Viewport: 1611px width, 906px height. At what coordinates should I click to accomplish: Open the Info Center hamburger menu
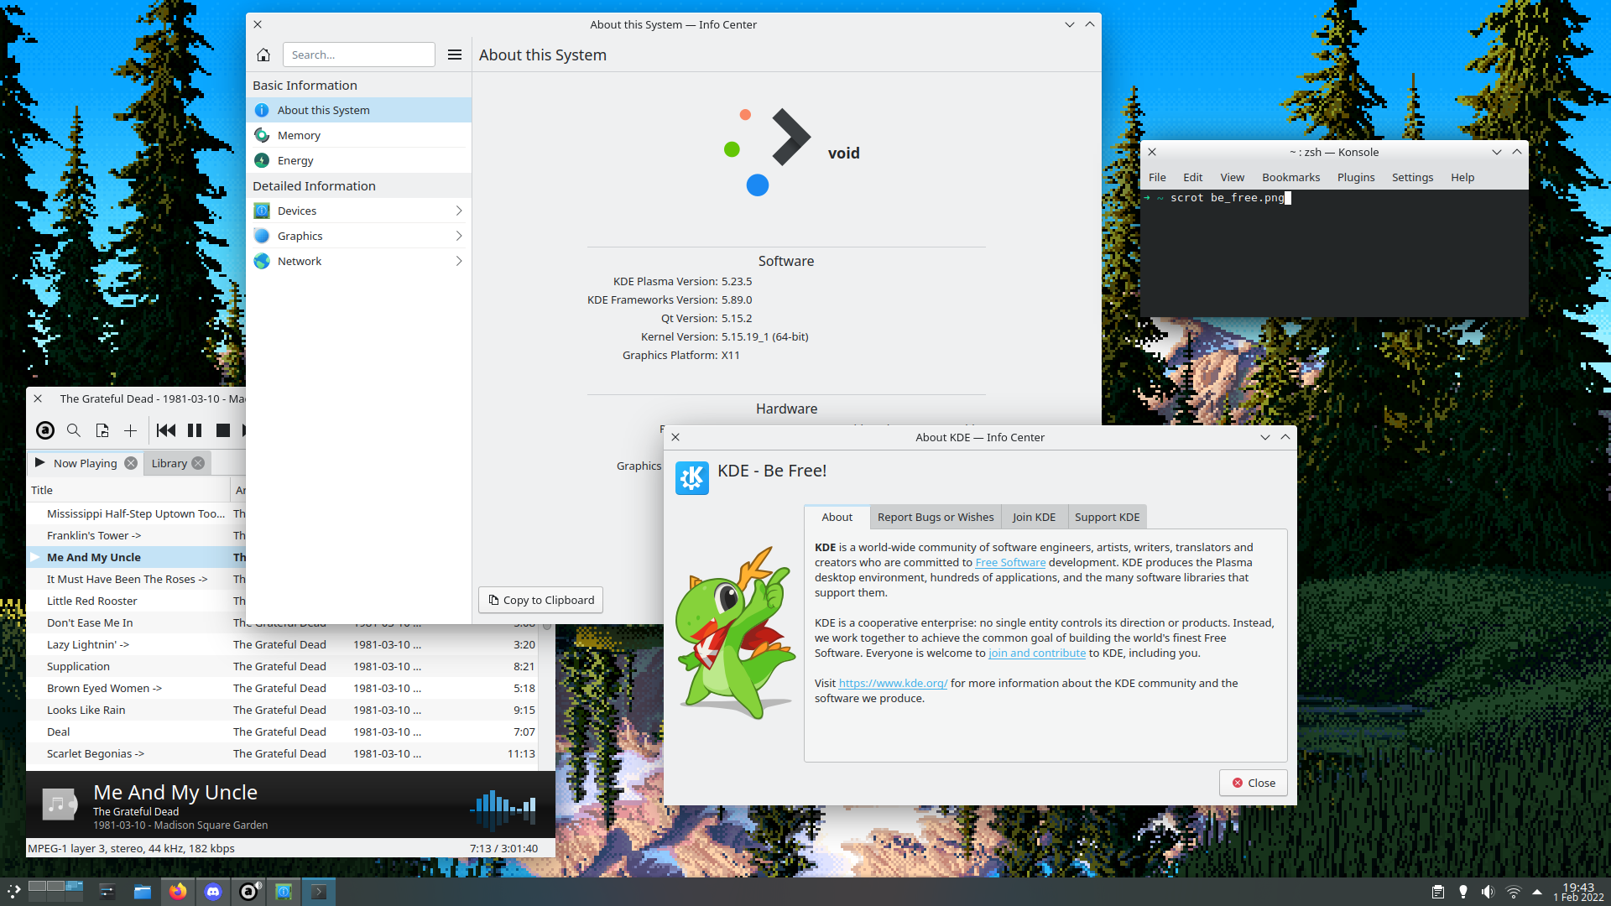coord(455,55)
